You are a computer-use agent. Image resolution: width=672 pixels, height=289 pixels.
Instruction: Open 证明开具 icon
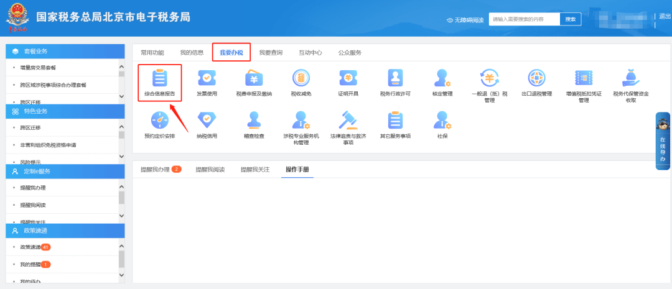(x=348, y=78)
